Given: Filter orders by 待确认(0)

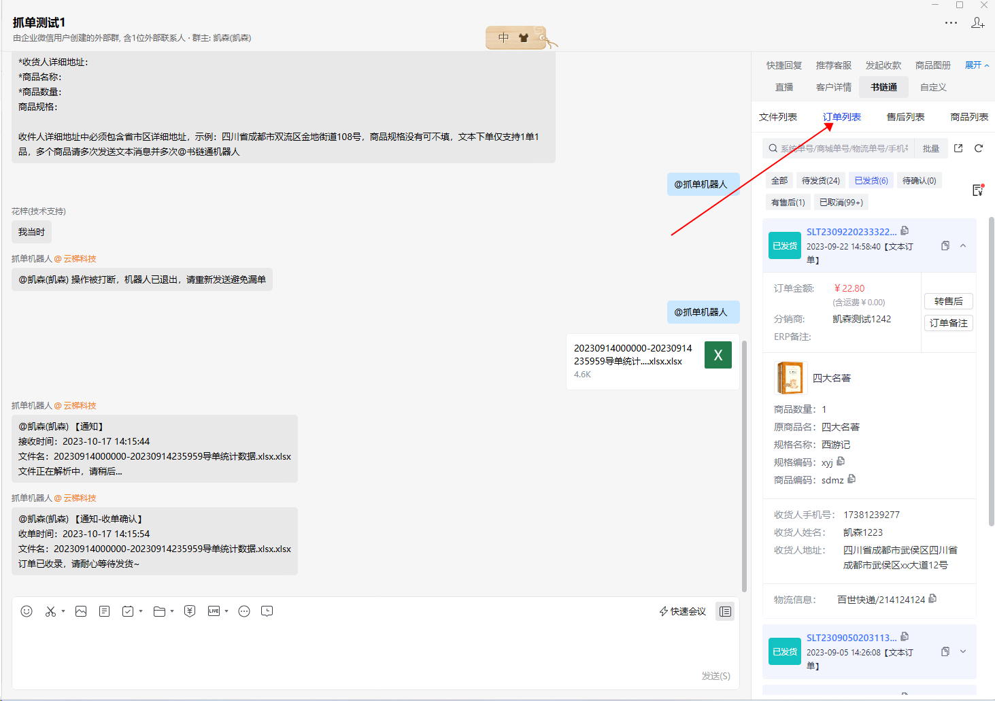Looking at the screenshot, I should 920,180.
